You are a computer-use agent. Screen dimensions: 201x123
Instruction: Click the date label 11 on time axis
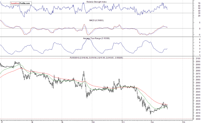coord(123,122)
